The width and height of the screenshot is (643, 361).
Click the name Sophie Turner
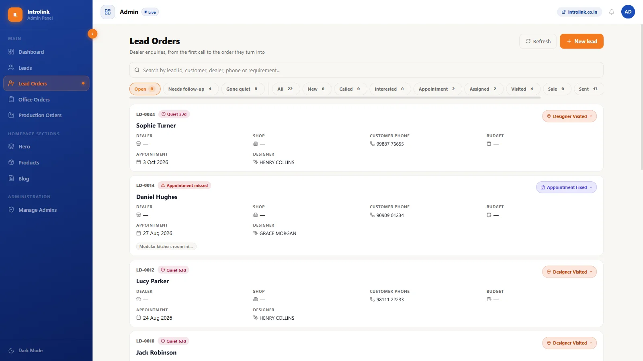coord(156,126)
